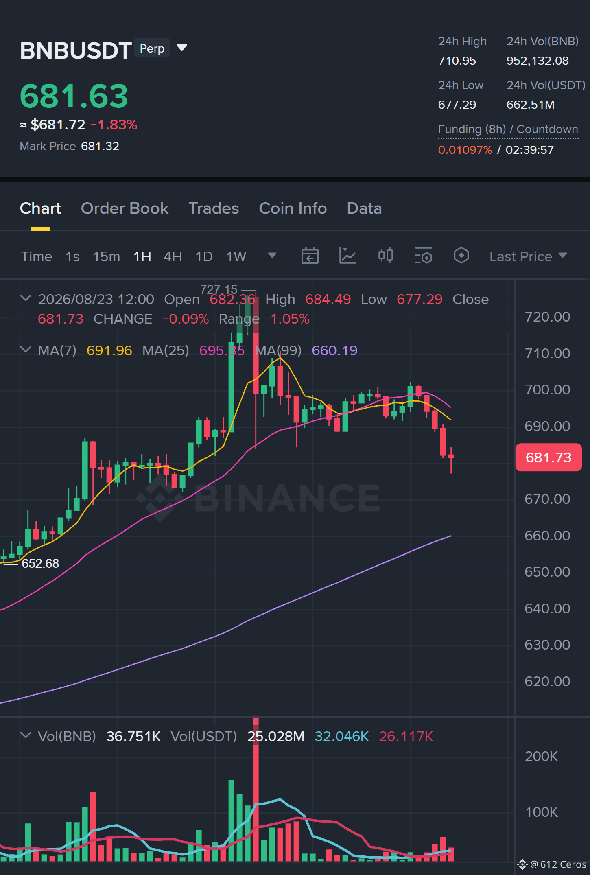590x875 pixels.
Task: Open chart display settings icon
Action: coord(423,256)
